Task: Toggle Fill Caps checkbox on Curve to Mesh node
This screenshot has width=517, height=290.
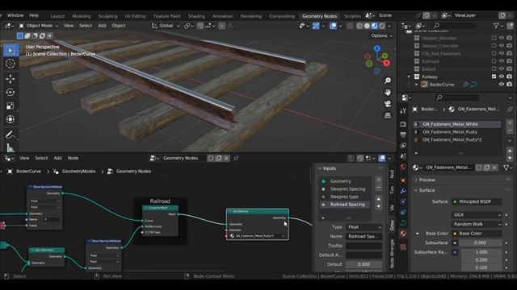Action: click(147, 232)
